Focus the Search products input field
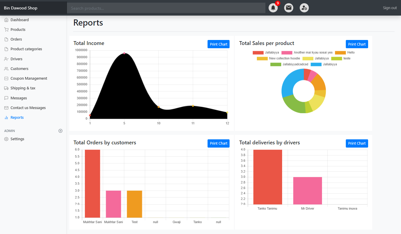The width and height of the screenshot is (401, 234). click(x=166, y=8)
